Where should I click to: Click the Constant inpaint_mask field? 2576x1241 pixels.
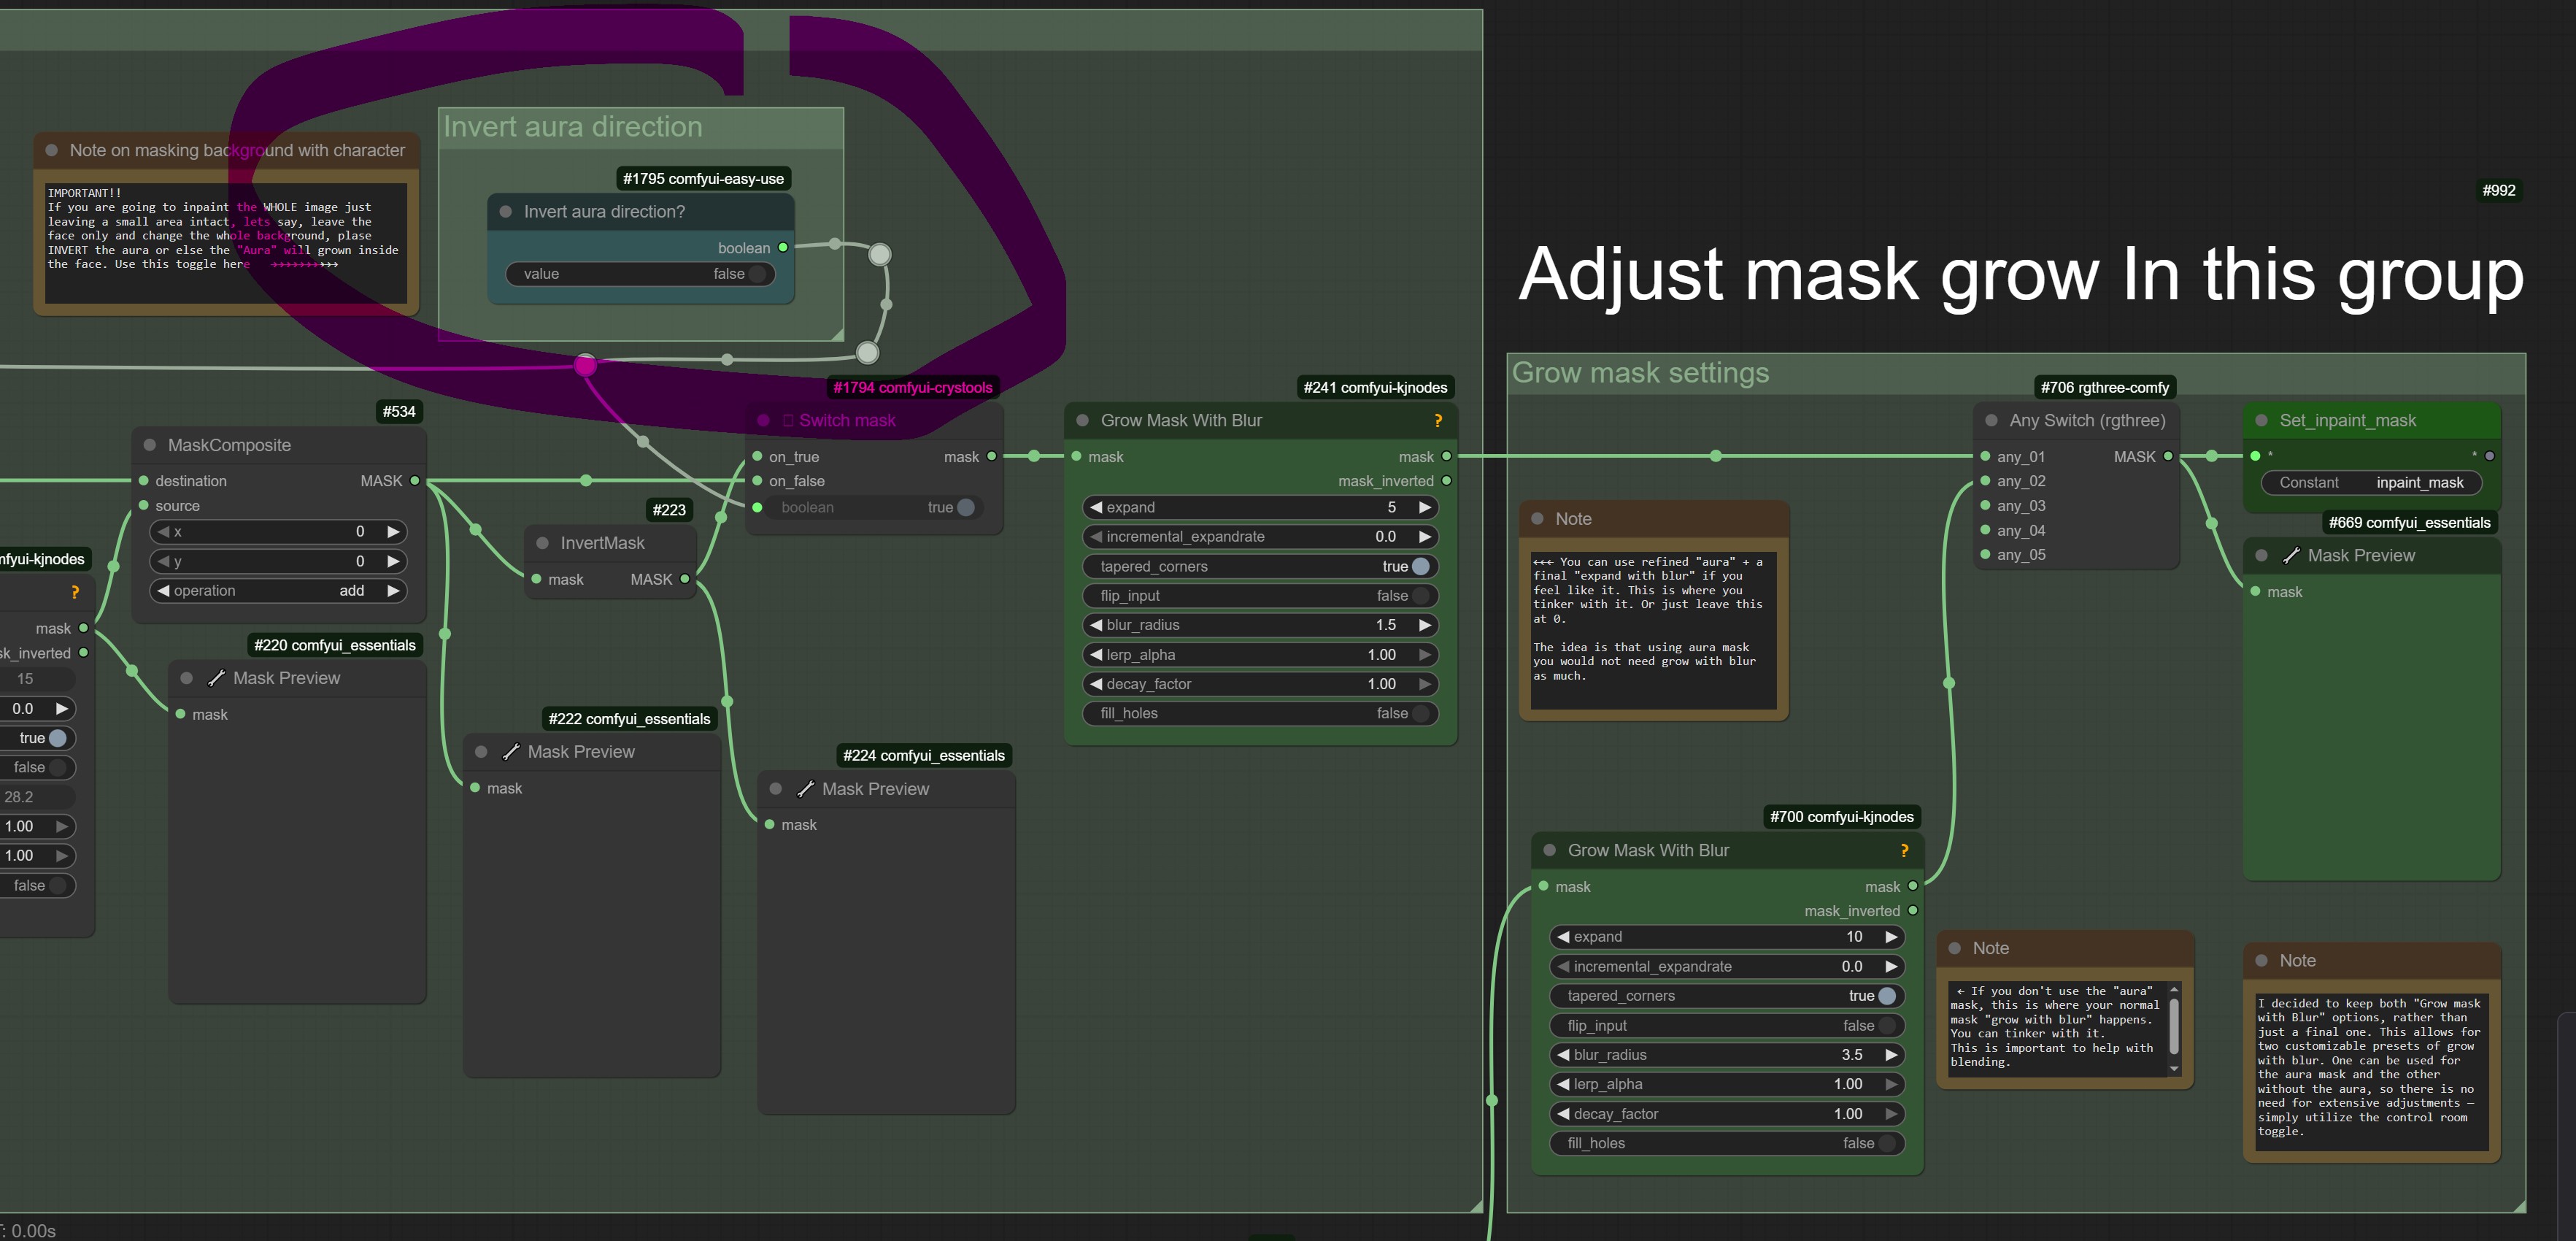[2371, 483]
